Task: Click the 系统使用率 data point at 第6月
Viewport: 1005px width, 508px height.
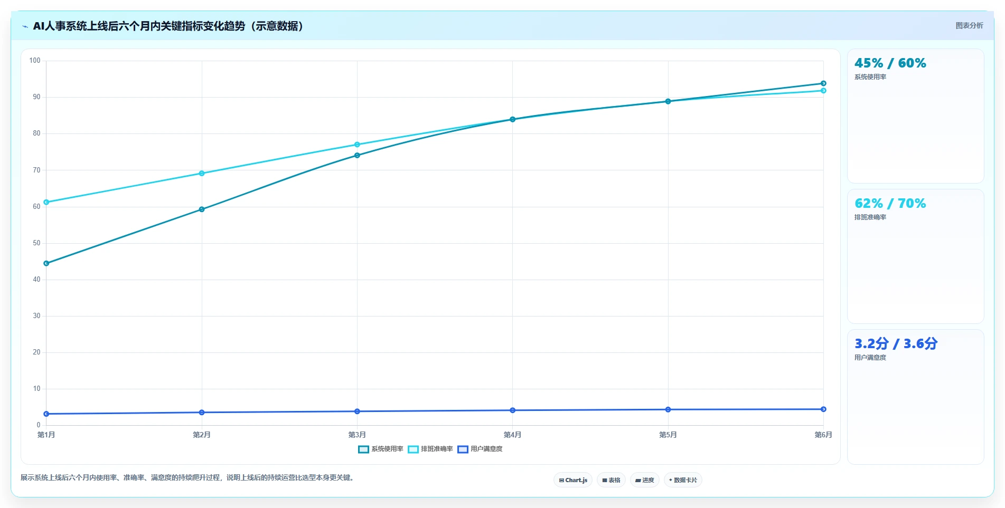Action: pyautogui.click(x=823, y=83)
